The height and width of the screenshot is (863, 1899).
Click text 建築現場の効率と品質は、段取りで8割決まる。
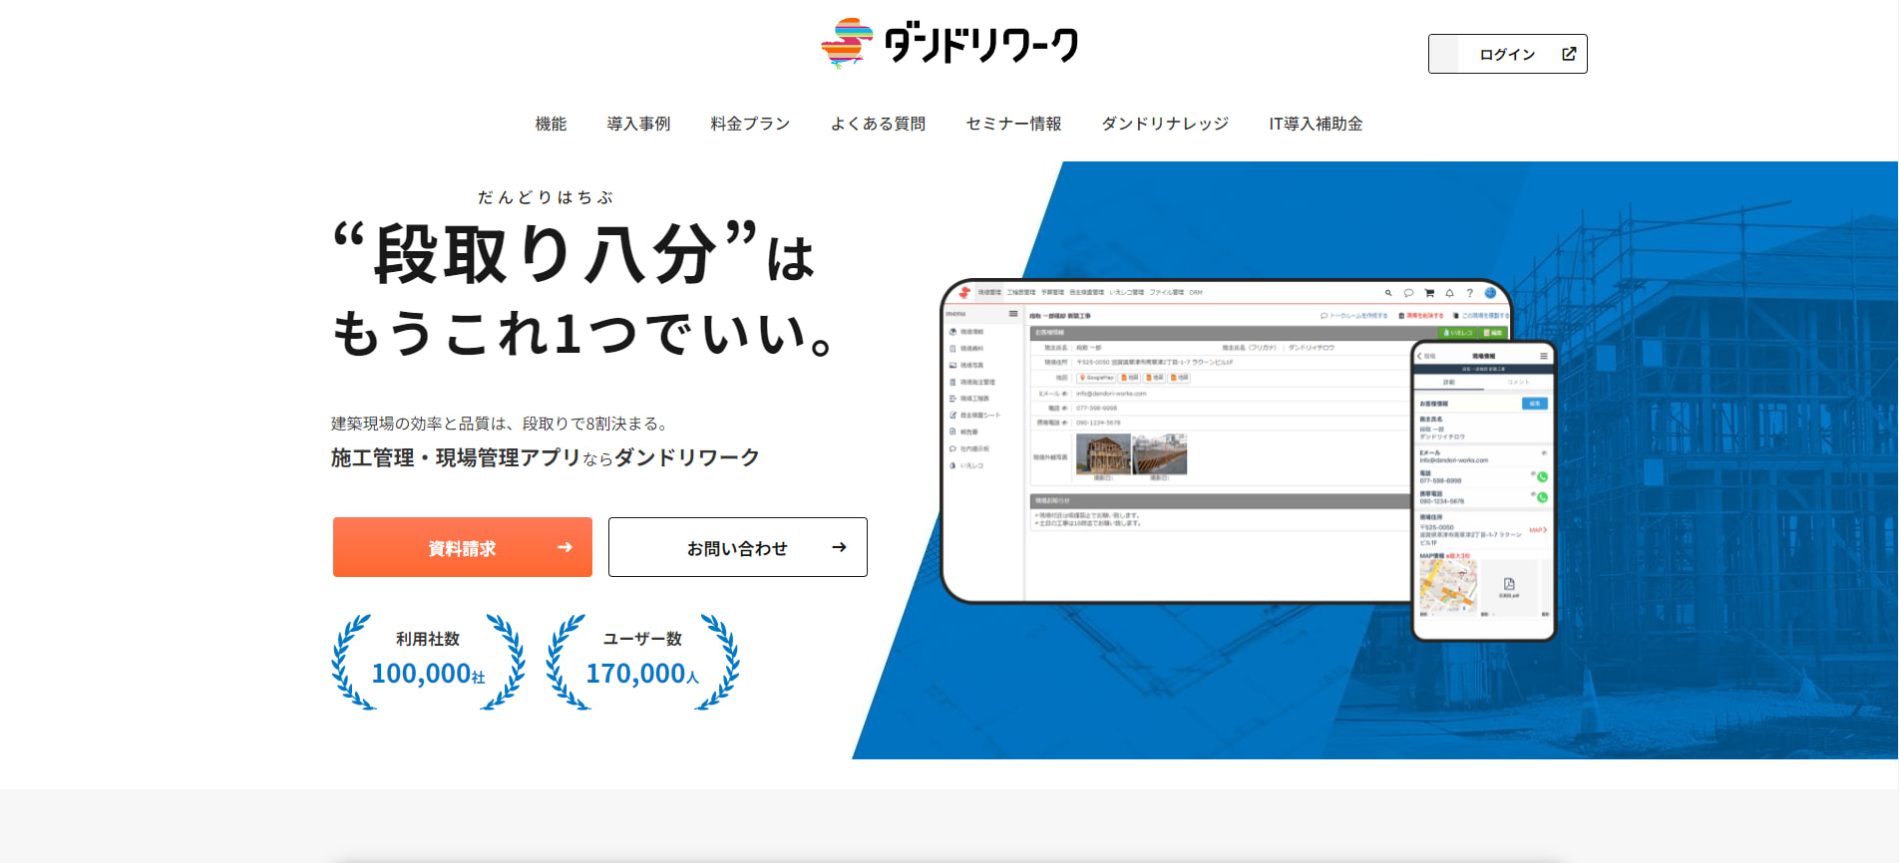(x=501, y=424)
